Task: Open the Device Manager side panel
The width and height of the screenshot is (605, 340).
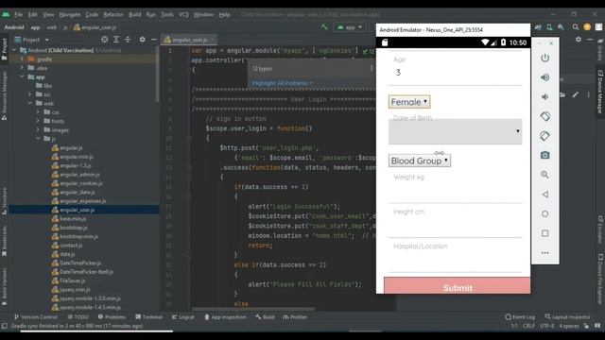Action: coord(600,92)
